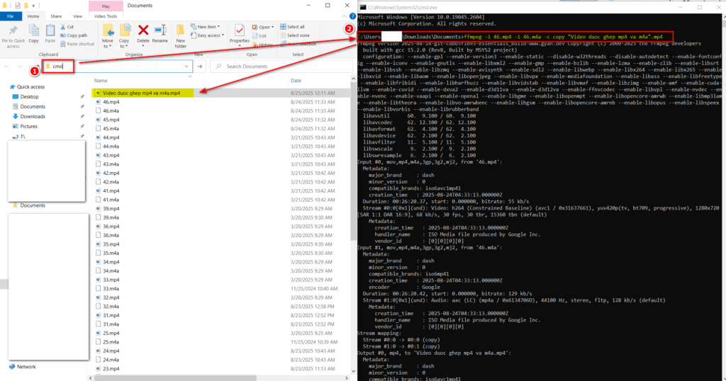Click the Play contextual tab

(x=106, y=6)
